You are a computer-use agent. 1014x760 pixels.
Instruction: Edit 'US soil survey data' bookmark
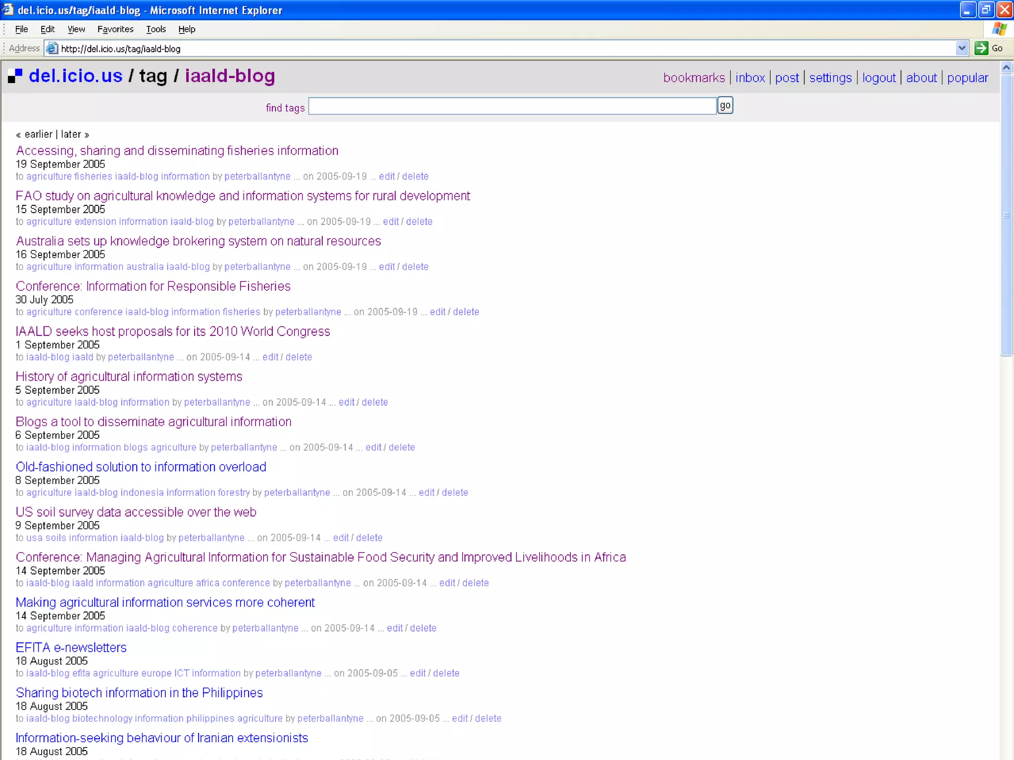tap(341, 537)
